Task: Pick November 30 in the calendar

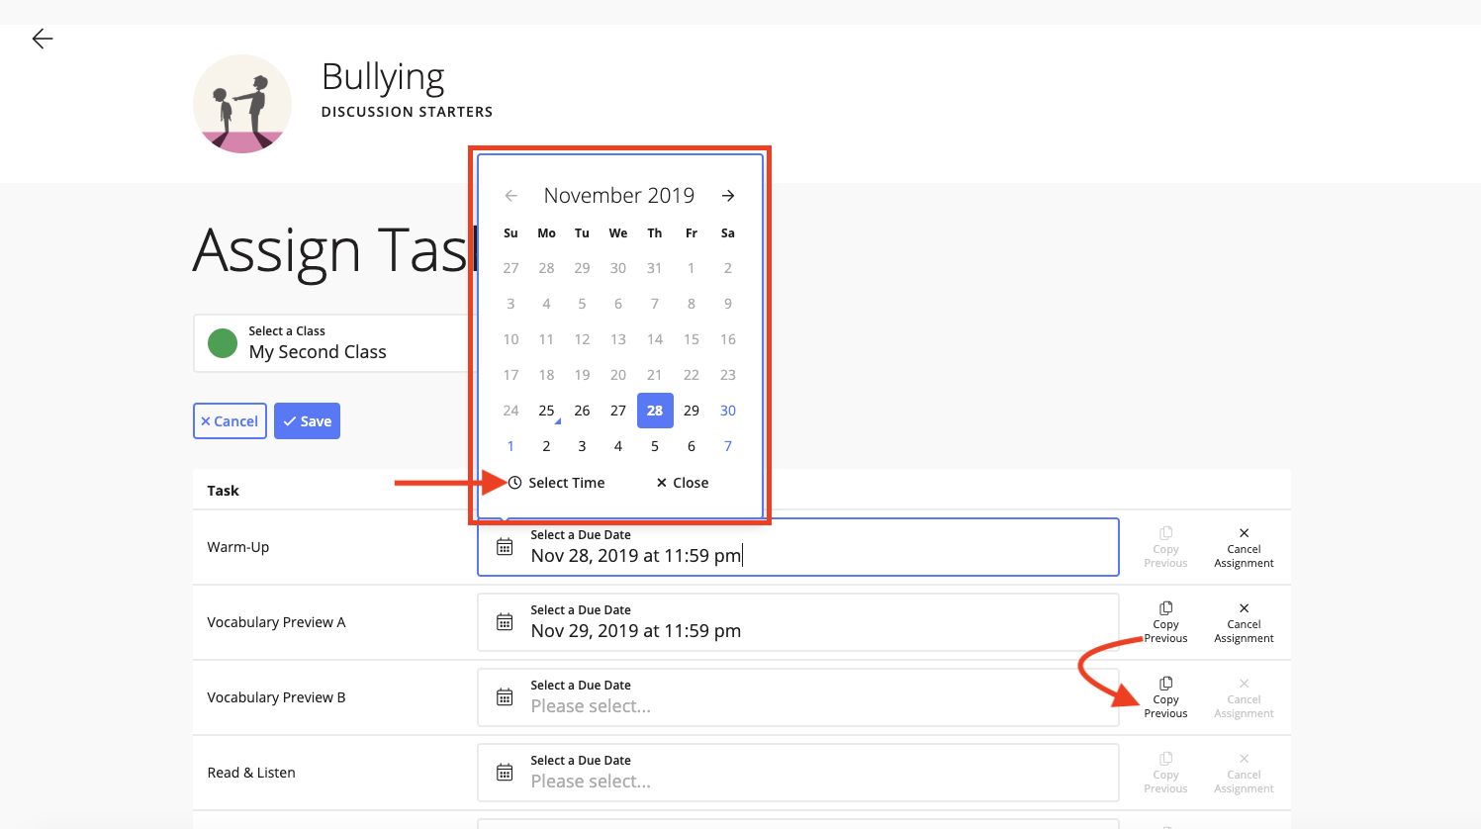Action: click(728, 411)
